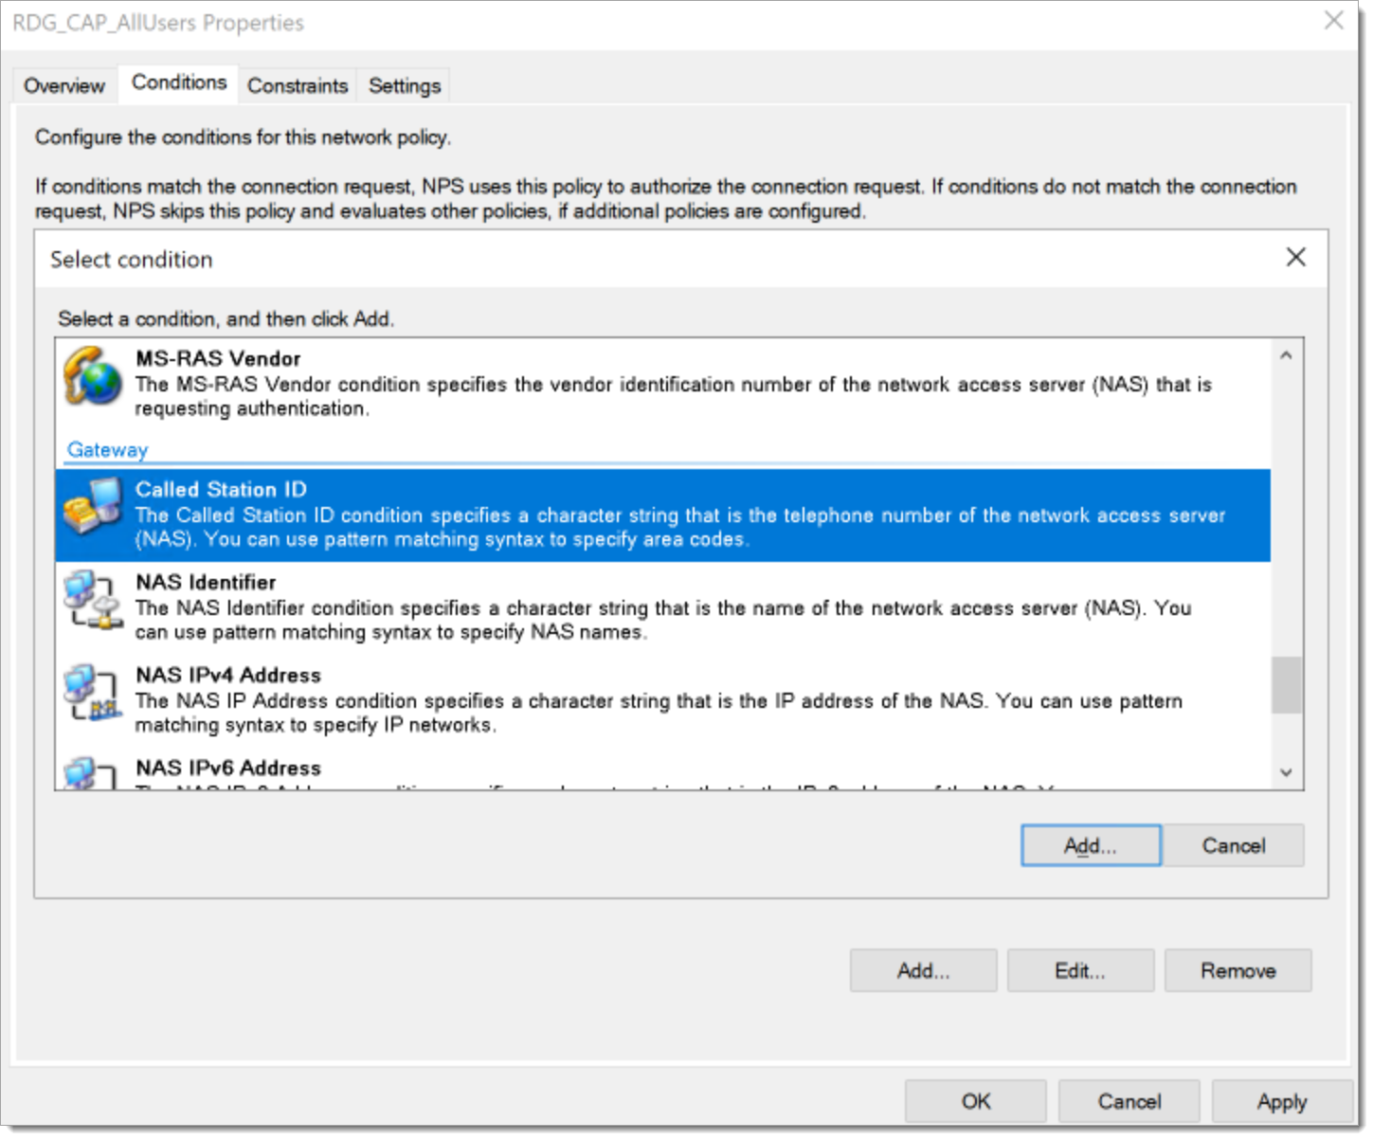1373x1140 pixels.
Task: Close the Select condition dialog with X
Action: tap(1295, 257)
